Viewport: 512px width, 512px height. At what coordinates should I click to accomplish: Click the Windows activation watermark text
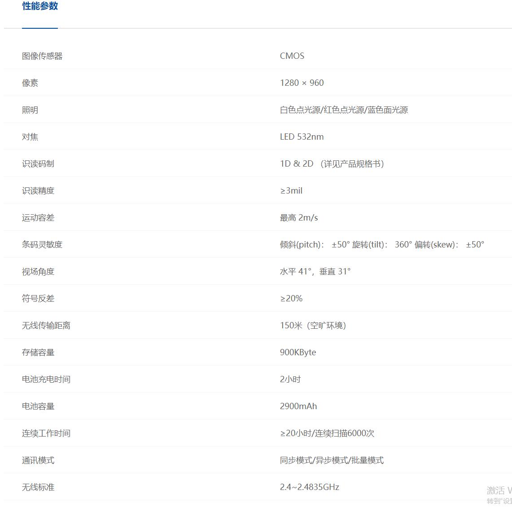[x=497, y=492]
